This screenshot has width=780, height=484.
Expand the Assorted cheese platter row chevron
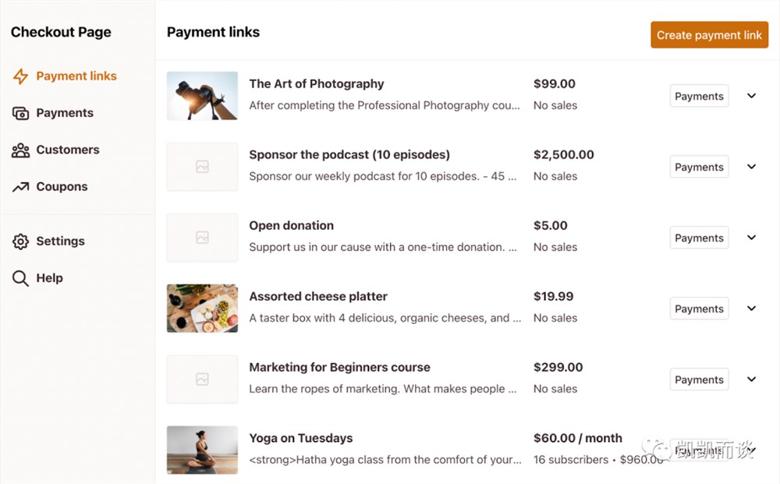[x=752, y=308]
